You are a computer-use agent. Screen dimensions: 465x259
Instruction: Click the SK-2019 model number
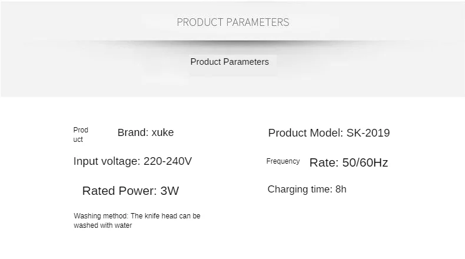(368, 133)
